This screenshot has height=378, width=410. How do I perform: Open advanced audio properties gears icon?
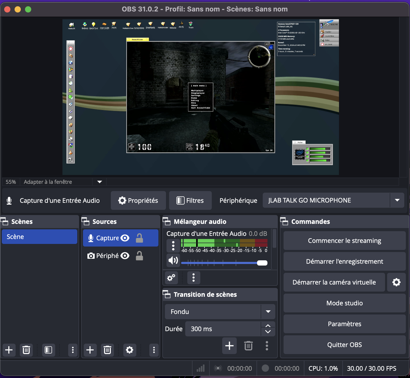coord(171,278)
